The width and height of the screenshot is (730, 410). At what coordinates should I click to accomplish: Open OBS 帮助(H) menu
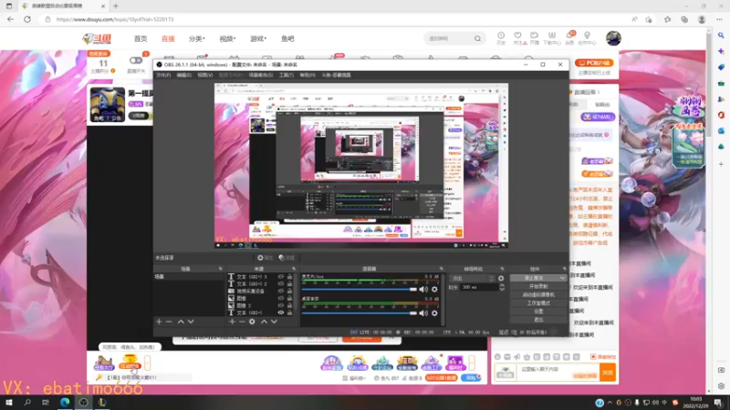(308, 75)
